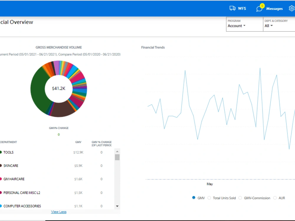Click $41.2K total in donut center
Image resolution: width=295 pixels, height=221 pixels.
tap(59, 88)
